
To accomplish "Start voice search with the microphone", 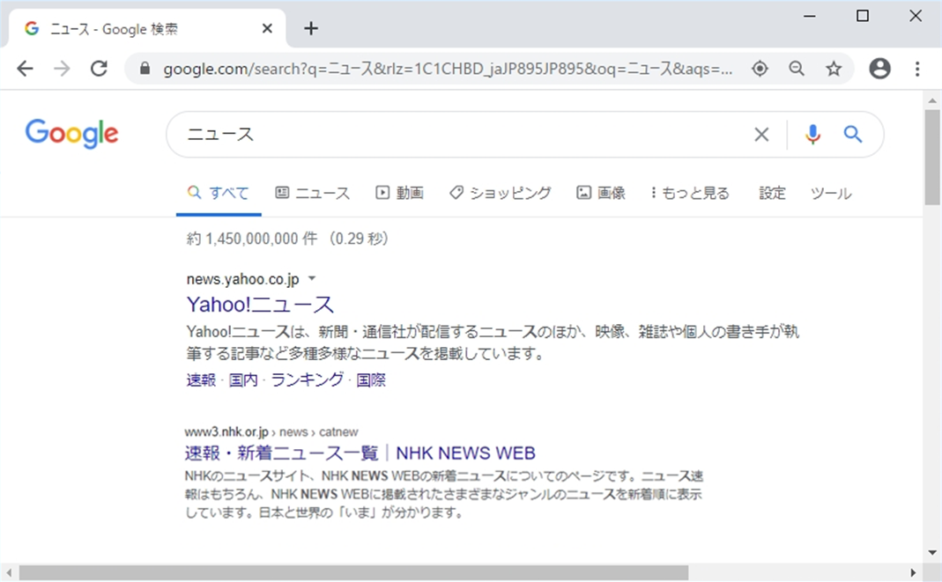I will (x=812, y=135).
